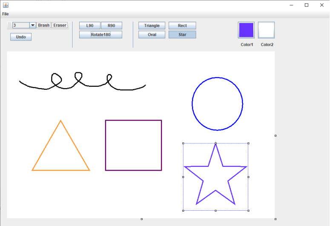This screenshot has width=330, height=226.
Task: Open the purple Color1 swatch
Action: click(246, 30)
